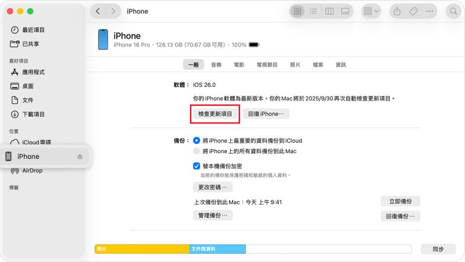465x262 pixels.
Task: Open 下載項目 in the sidebar
Action: coord(27,114)
